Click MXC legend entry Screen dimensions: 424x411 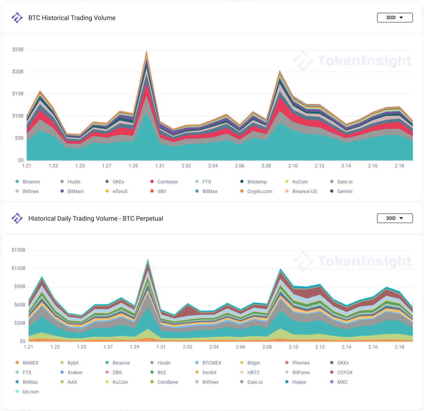339,382
